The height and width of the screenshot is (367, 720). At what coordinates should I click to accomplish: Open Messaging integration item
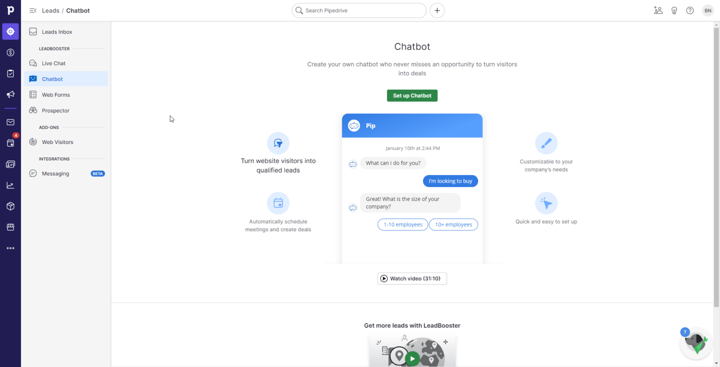(x=66, y=174)
